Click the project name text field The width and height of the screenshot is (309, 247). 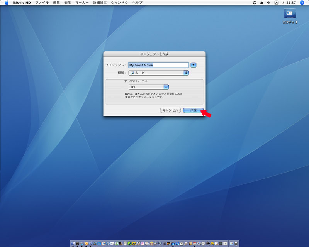(x=158, y=65)
